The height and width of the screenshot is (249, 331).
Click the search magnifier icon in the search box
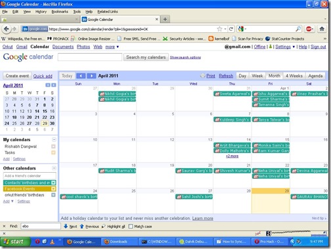pos(298,29)
